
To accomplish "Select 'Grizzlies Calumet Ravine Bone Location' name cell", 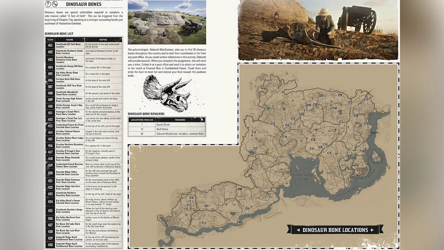I will coord(70,133).
